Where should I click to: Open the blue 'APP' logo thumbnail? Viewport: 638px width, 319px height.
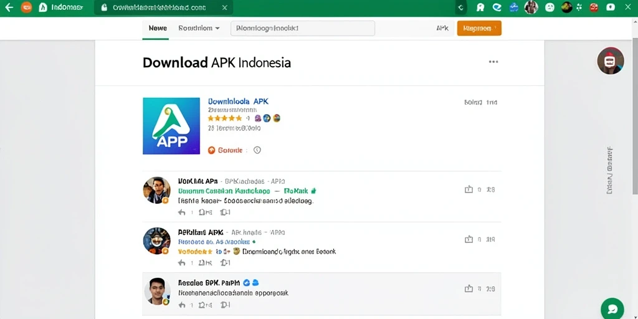click(171, 126)
